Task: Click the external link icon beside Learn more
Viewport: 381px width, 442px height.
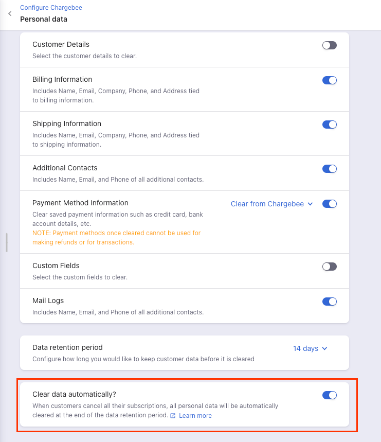Action: pos(173,416)
